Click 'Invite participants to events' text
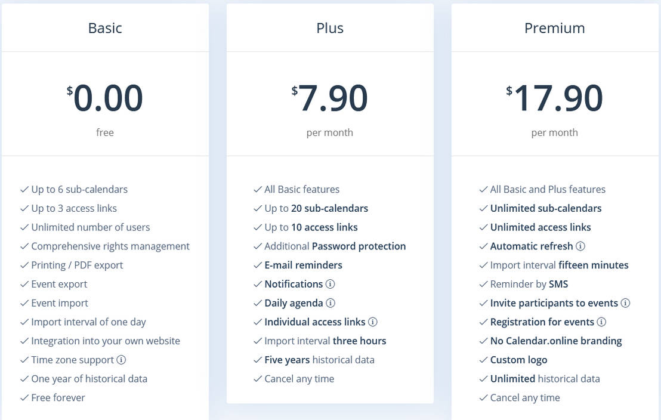This screenshot has width=661, height=420. pos(554,303)
